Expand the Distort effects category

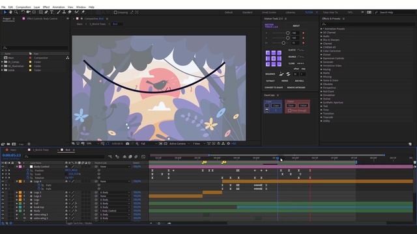pyautogui.click(x=321, y=55)
